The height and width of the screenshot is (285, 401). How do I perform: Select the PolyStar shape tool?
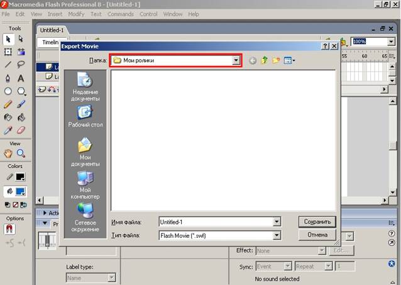pos(21,91)
